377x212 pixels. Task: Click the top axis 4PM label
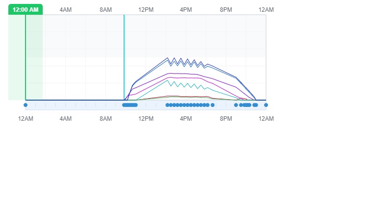point(186,10)
